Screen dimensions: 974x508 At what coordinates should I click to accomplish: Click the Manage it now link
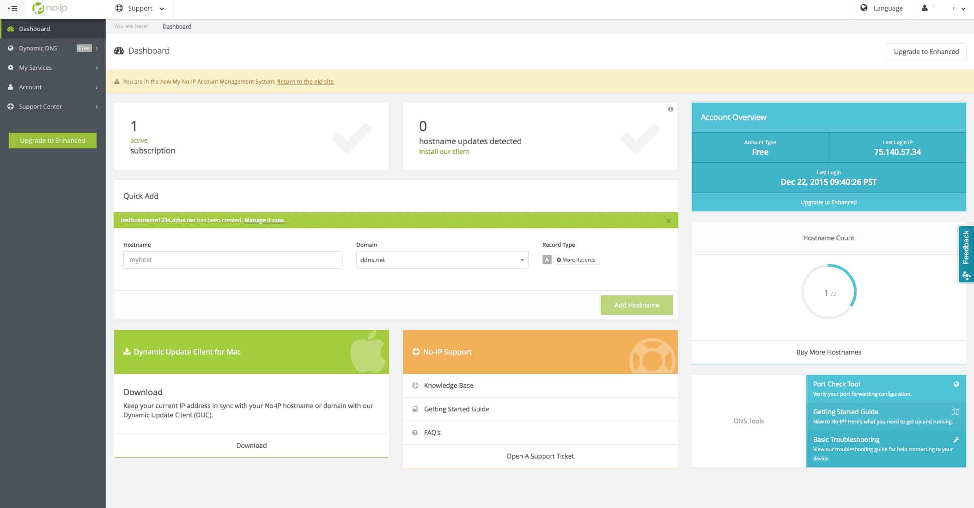(x=264, y=220)
